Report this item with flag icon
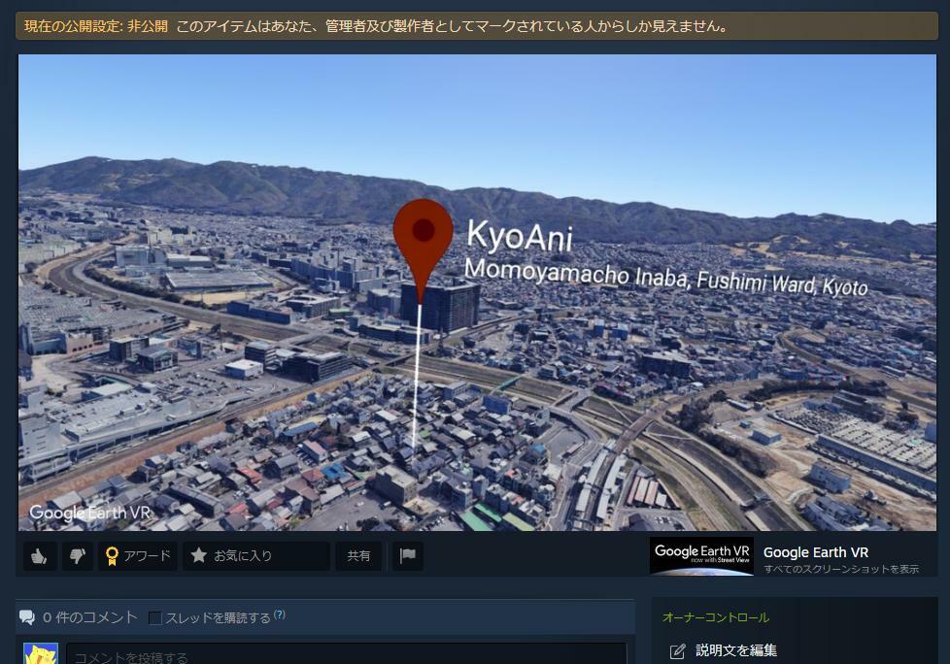This screenshot has width=950, height=664. click(x=408, y=555)
